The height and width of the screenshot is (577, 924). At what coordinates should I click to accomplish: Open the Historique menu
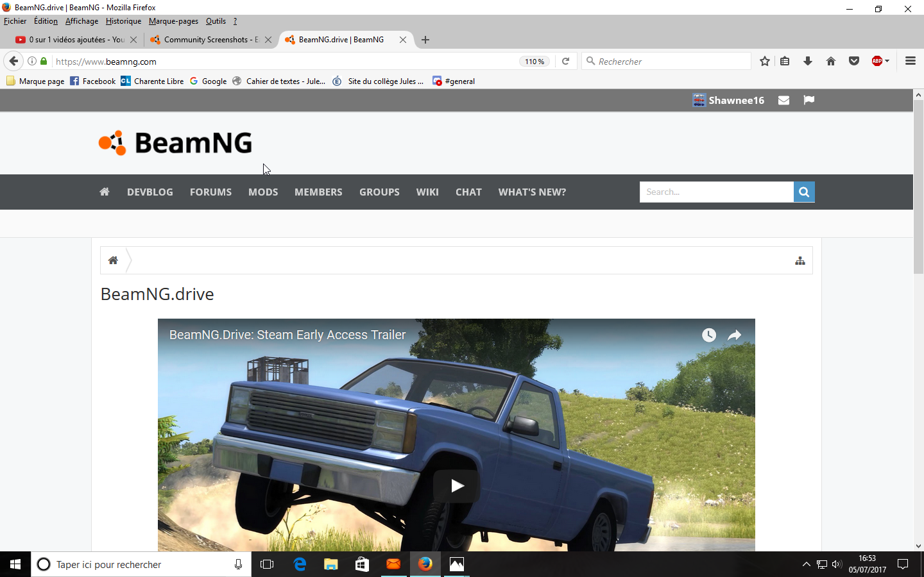coord(123,21)
